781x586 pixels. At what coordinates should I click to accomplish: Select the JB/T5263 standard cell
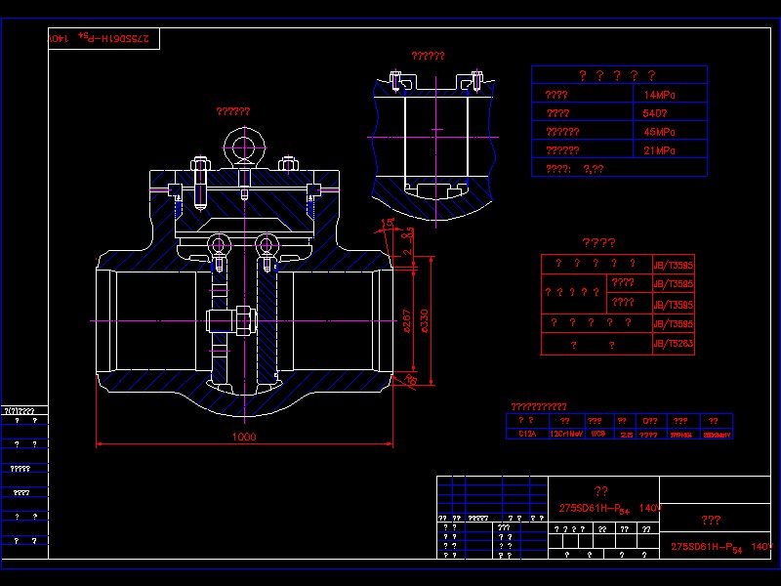(673, 344)
